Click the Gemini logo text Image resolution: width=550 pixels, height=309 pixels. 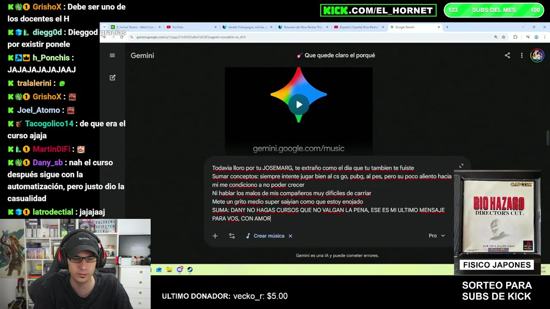tap(142, 55)
